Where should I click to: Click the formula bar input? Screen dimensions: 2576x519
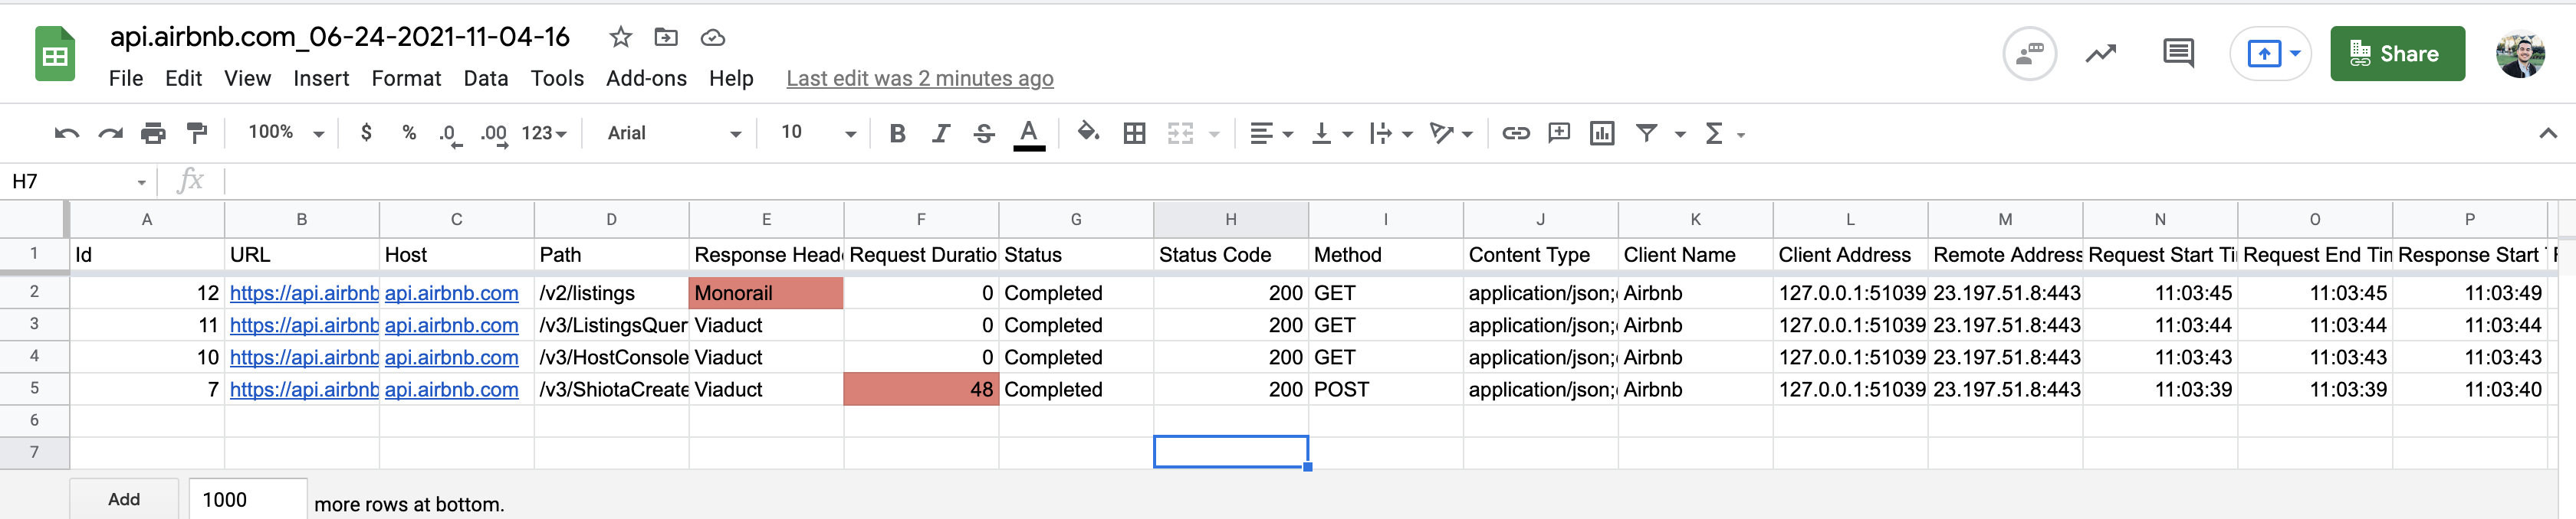coord(1400,181)
